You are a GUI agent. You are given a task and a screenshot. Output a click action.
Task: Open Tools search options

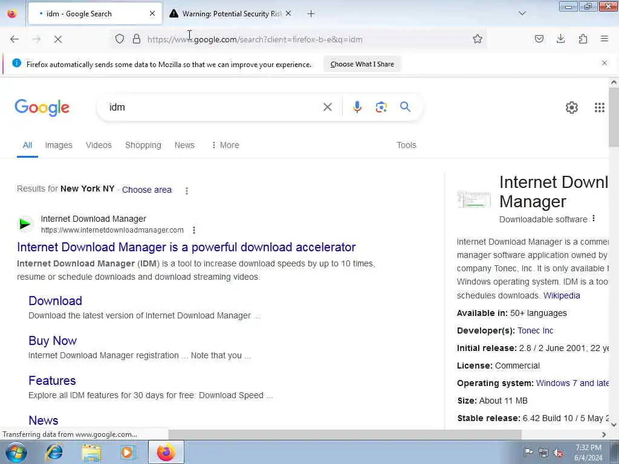point(406,145)
